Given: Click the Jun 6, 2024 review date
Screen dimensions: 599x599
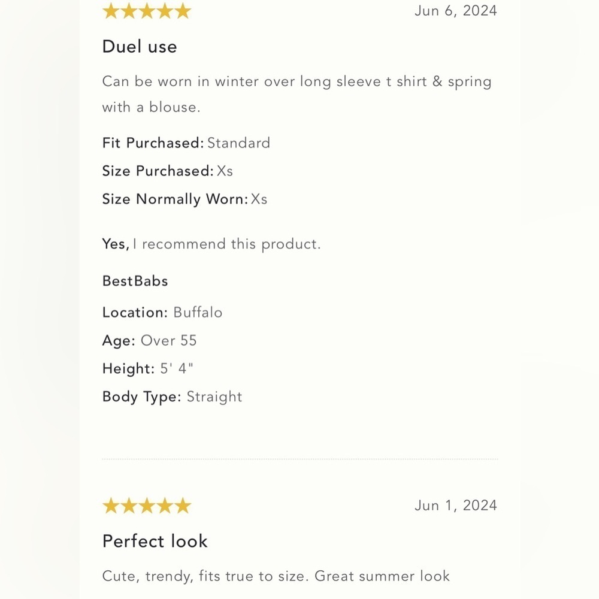Looking at the screenshot, I should 456,11.
